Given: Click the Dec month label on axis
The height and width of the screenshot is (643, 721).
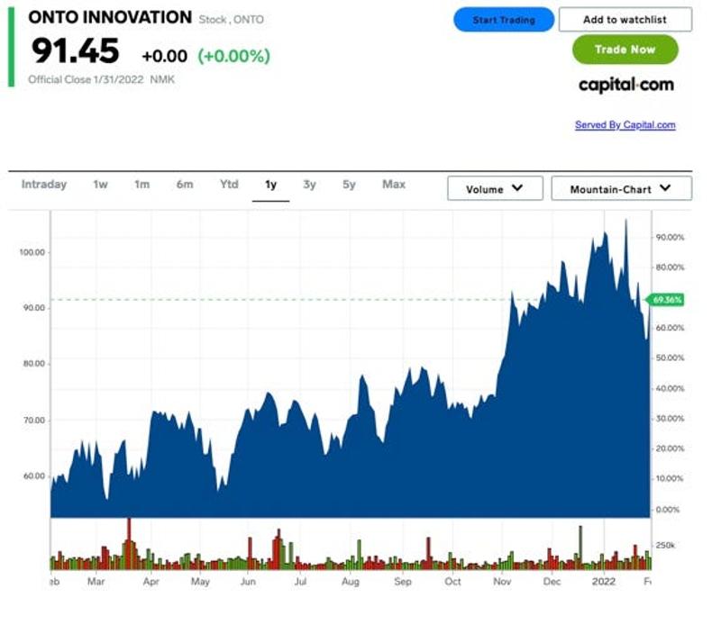Looking at the screenshot, I should 552,582.
